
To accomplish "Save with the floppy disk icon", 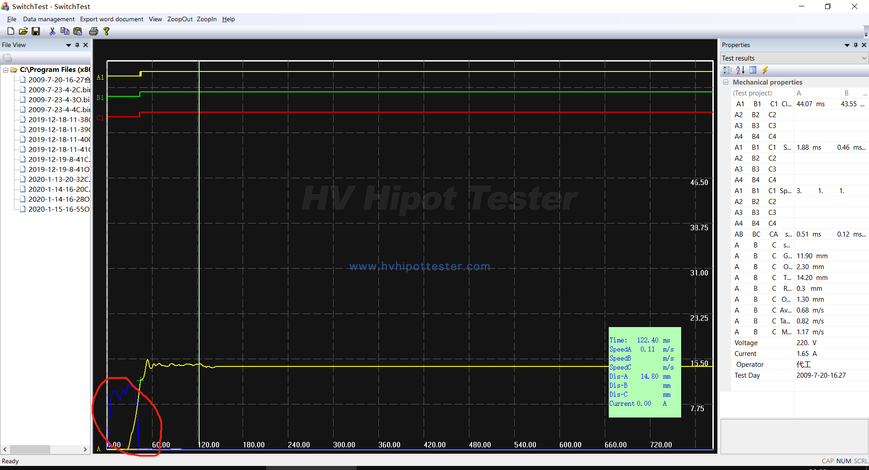I will point(36,31).
